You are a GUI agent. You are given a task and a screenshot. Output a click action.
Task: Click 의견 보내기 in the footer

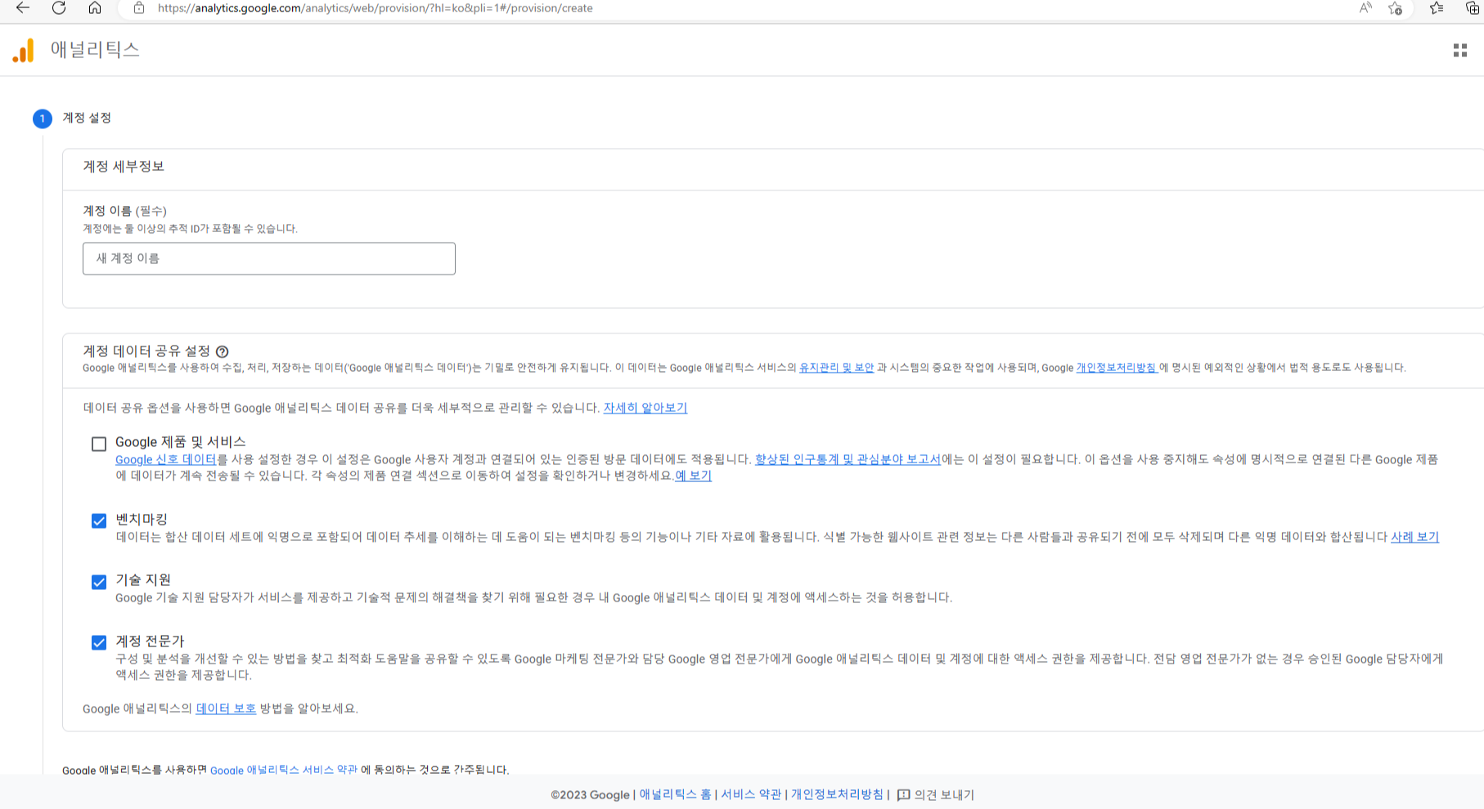(944, 794)
